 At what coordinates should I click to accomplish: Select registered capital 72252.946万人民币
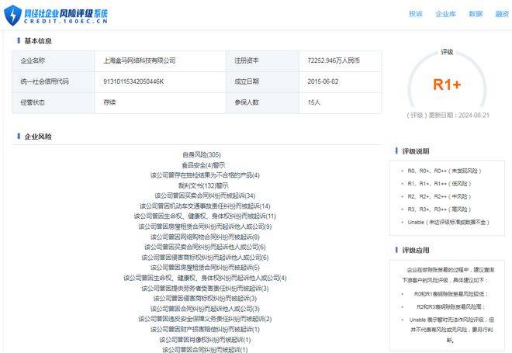[x=334, y=61]
